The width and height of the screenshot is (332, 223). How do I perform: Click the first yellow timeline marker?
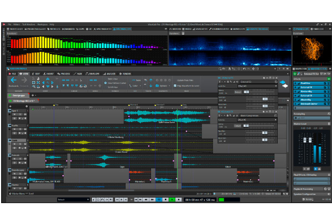(54, 105)
